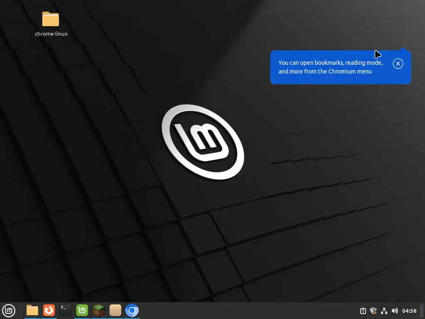This screenshot has width=425, height=319.
Task: Click the "chrome-linux" folder label text
Action: [51, 34]
